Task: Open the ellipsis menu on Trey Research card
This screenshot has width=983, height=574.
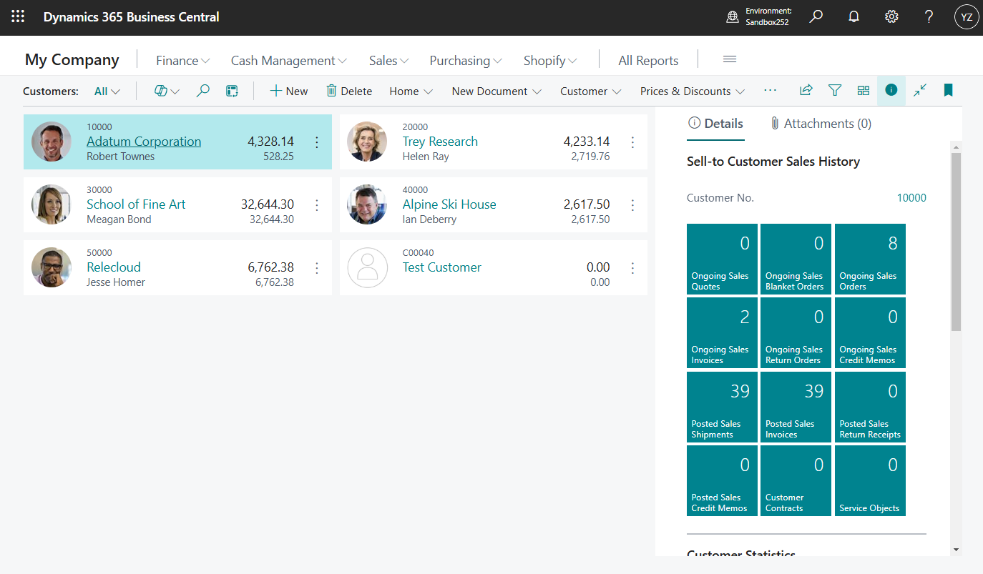Action: (x=632, y=142)
